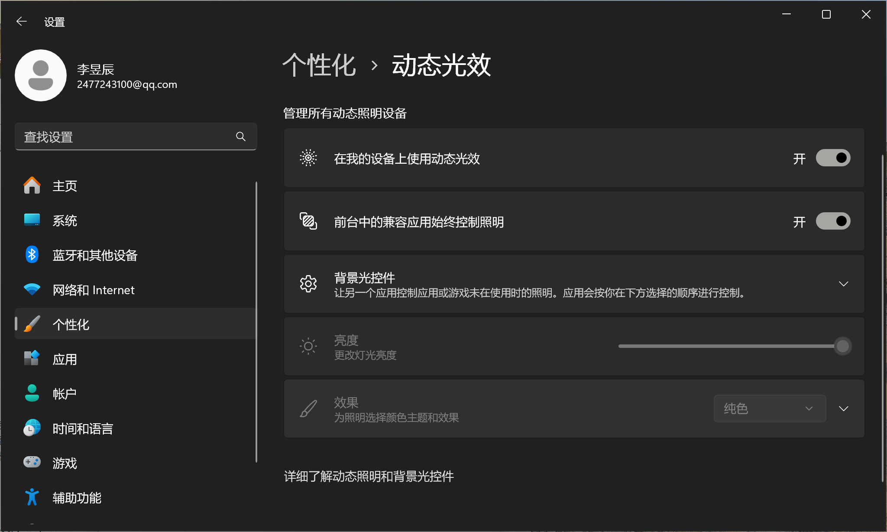
Task: Expand the 效果 section chevron
Action: [x=843, y=409]
